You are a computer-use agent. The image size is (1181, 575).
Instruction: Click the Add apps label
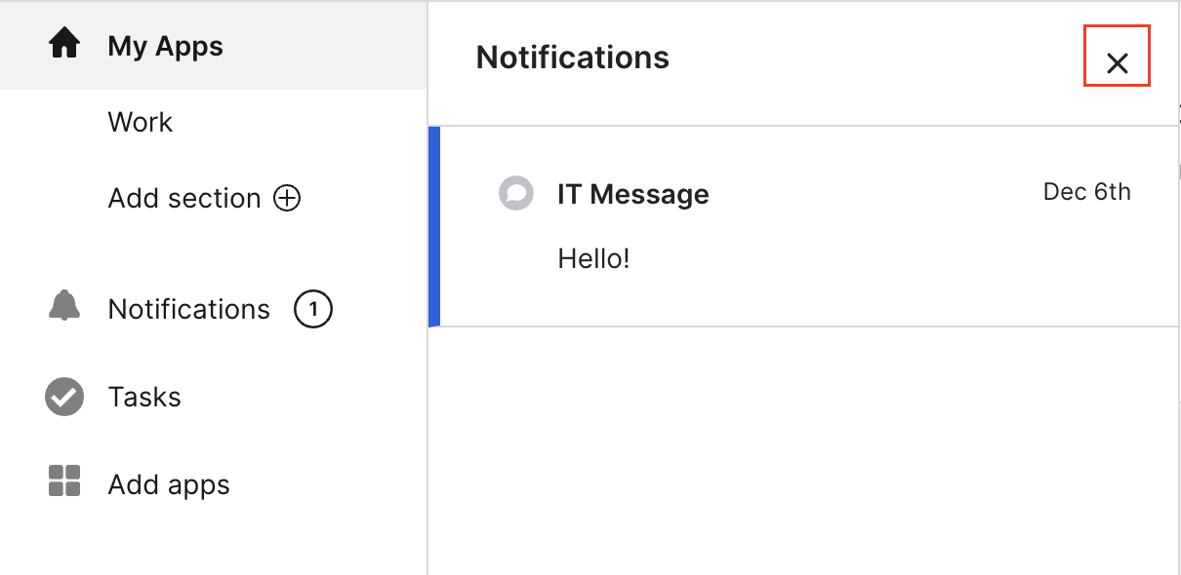coord(169,484)
